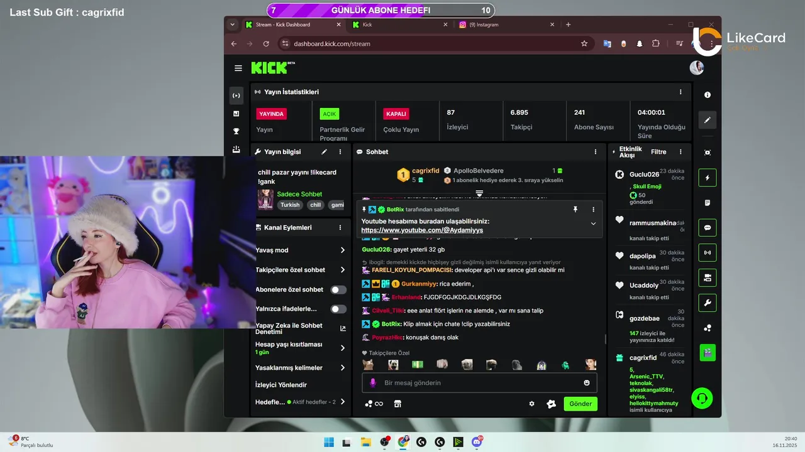Click the chat panel scrollbar
This screenshot has width=805, height=452.
[605, 339]
